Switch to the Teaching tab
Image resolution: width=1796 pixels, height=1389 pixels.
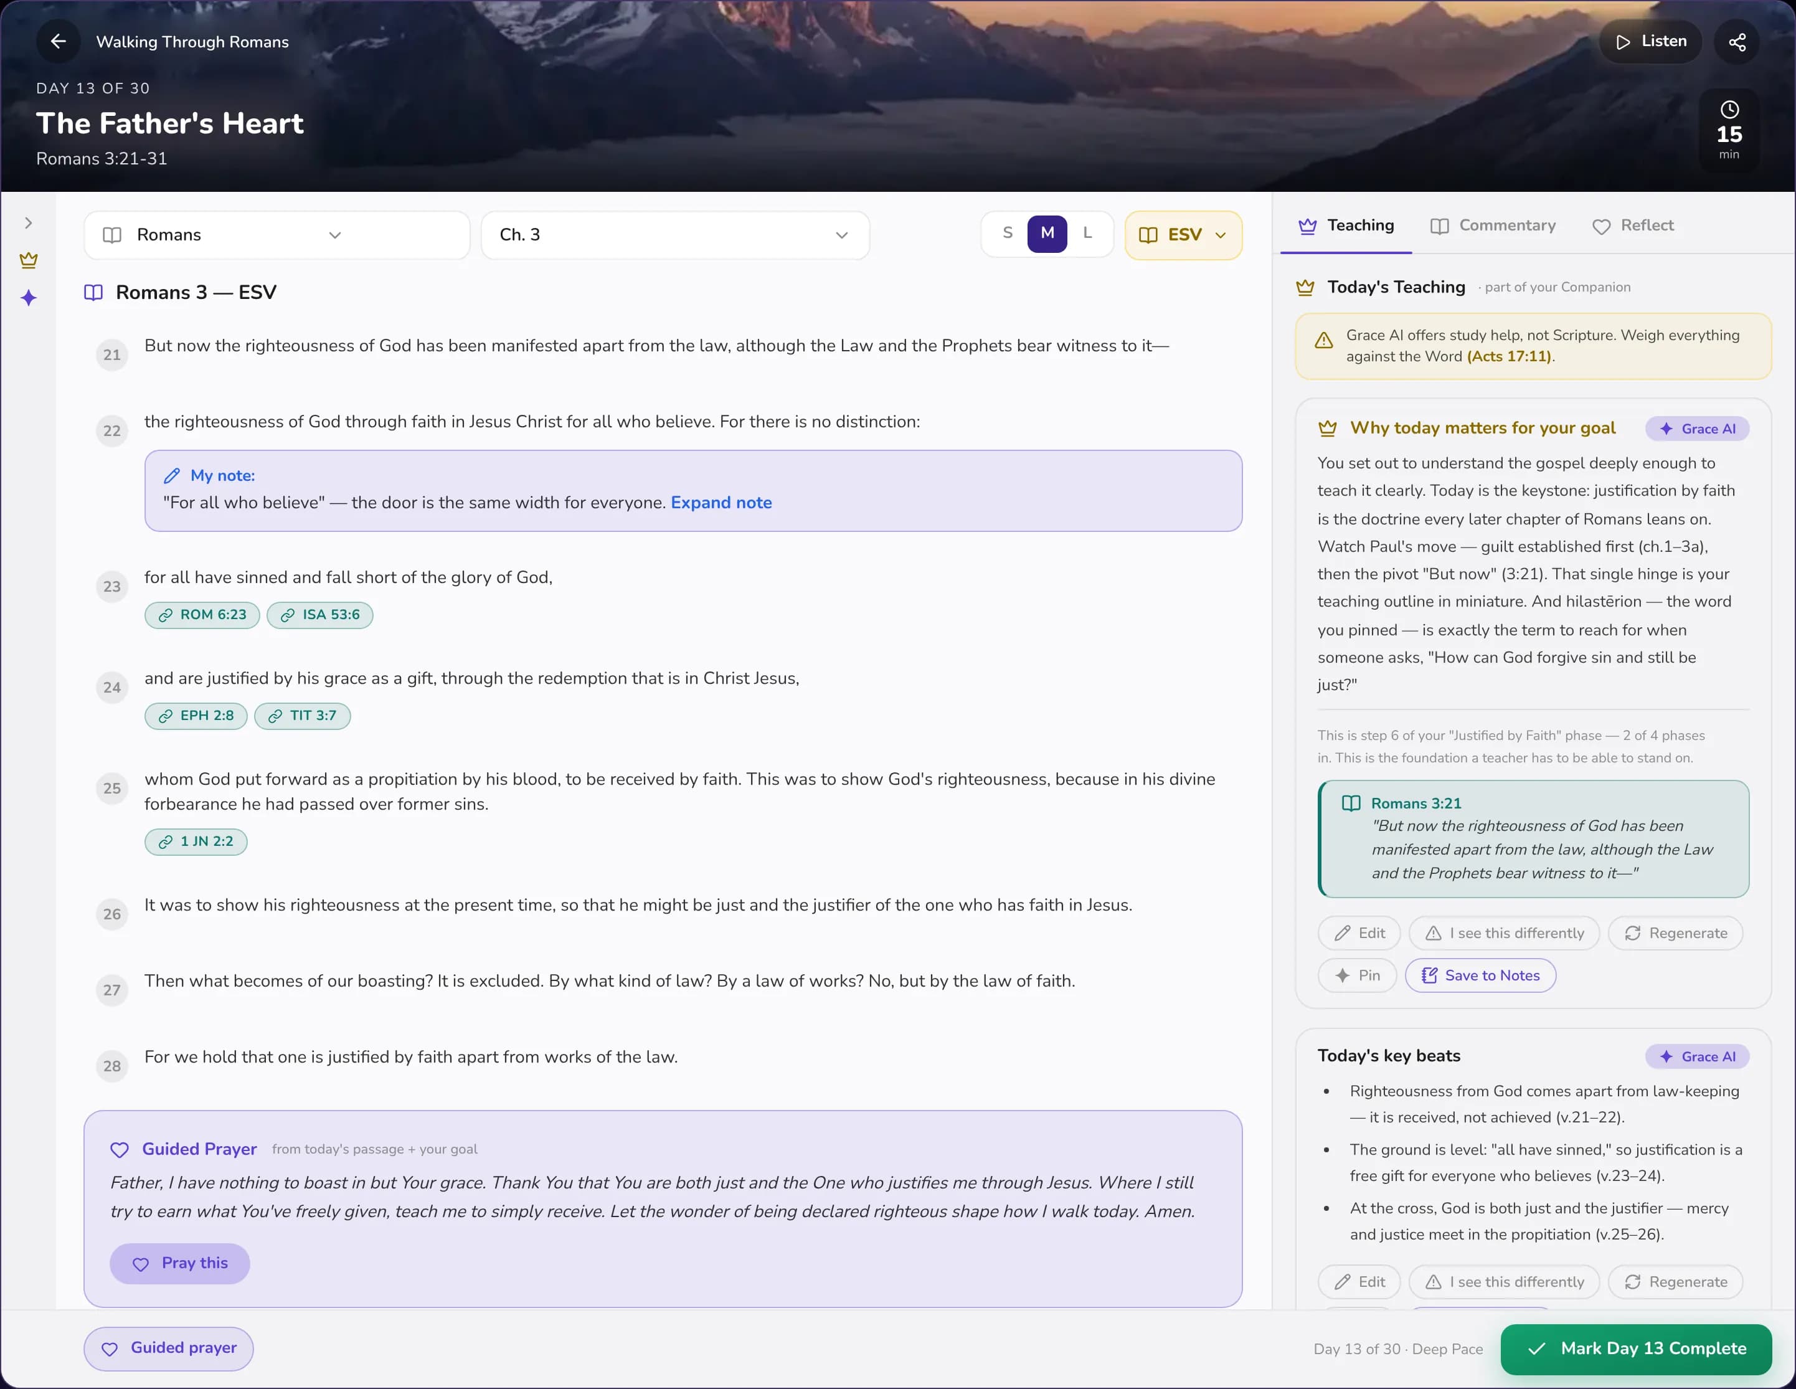tap(1346, 226)
